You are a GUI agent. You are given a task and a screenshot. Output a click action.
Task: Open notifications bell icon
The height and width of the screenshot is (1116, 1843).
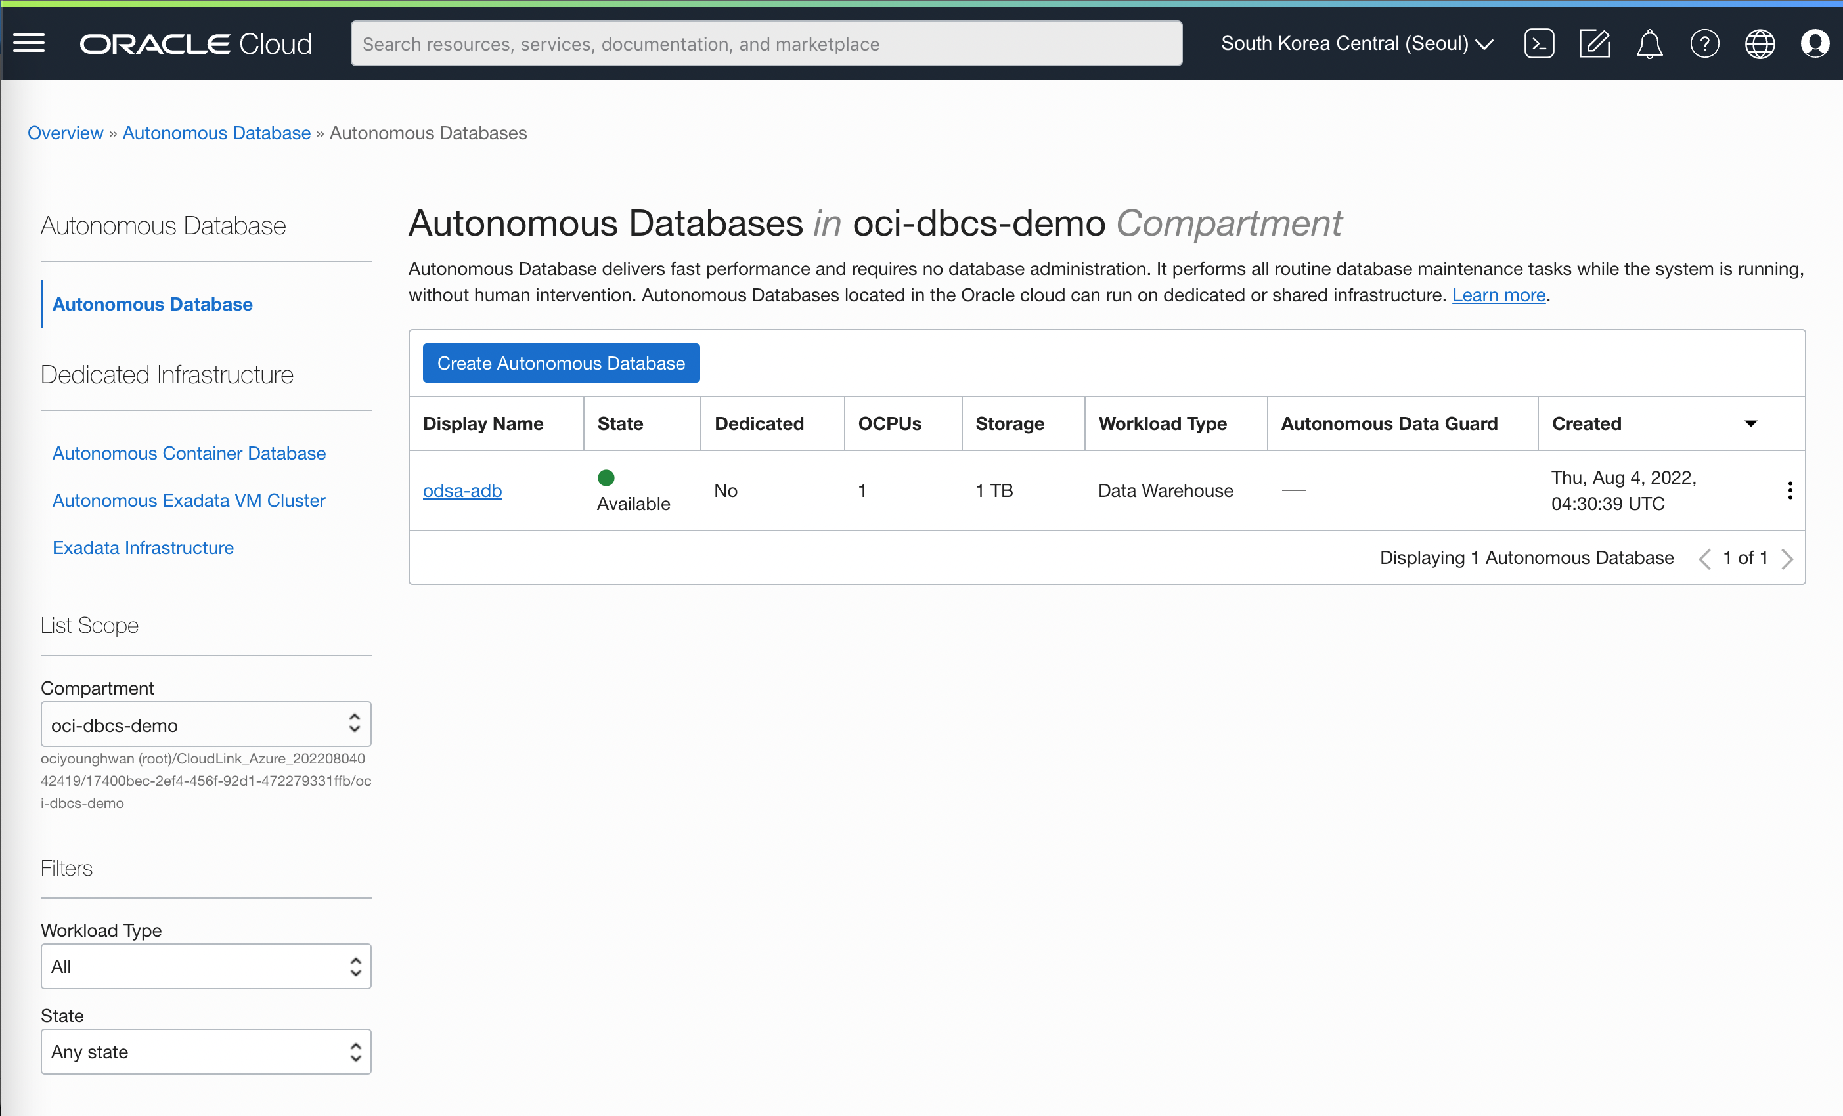tap(1649, 43)
